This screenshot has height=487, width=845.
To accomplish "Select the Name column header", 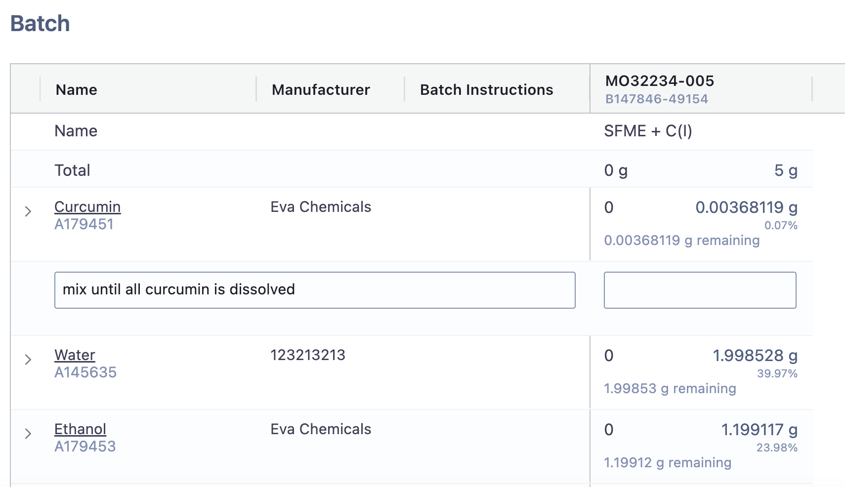I will (x=77, y=90).
